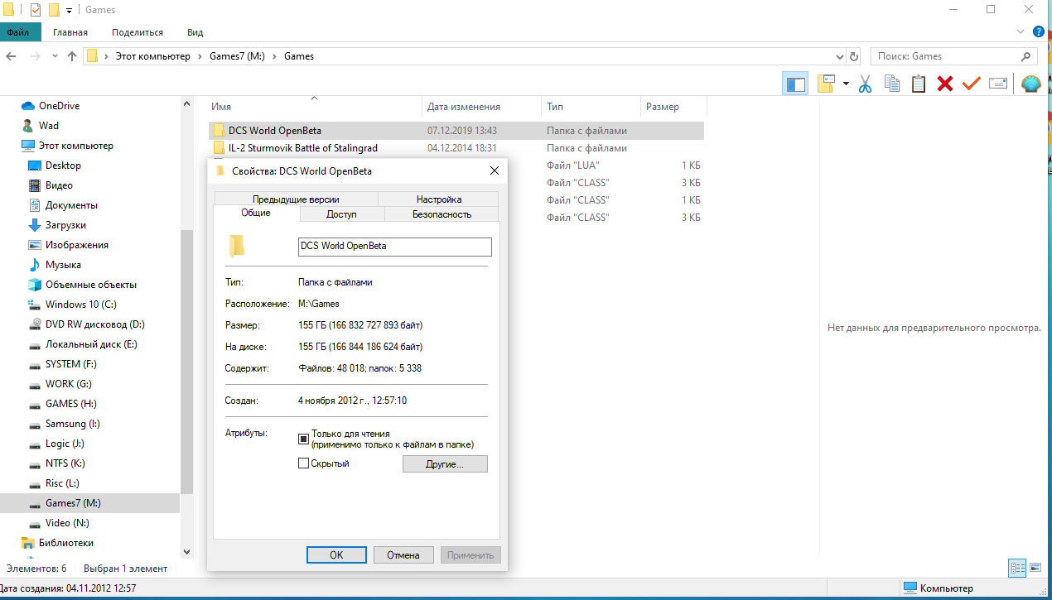
Task: Open recent locations dropdown near navigation arrows
Action: click(x=55, y=56)
